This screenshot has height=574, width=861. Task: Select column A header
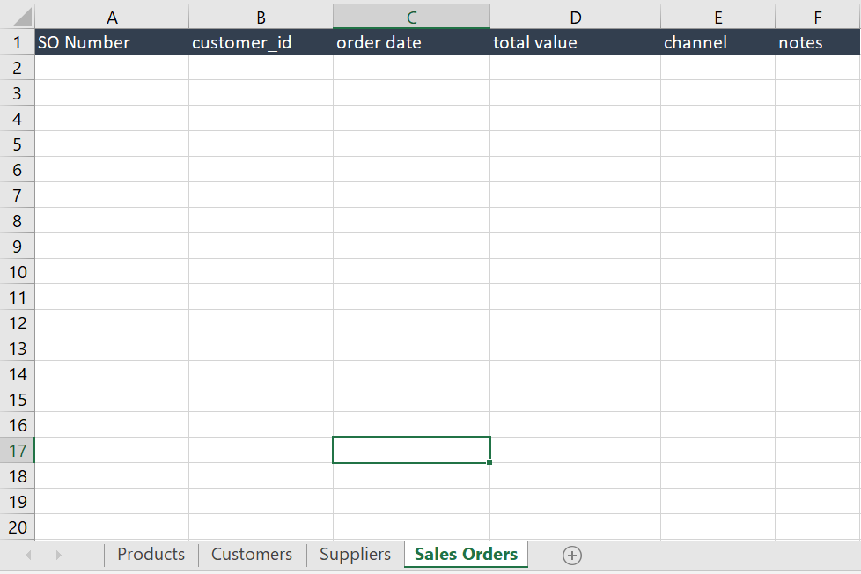(x=112, y=17)
